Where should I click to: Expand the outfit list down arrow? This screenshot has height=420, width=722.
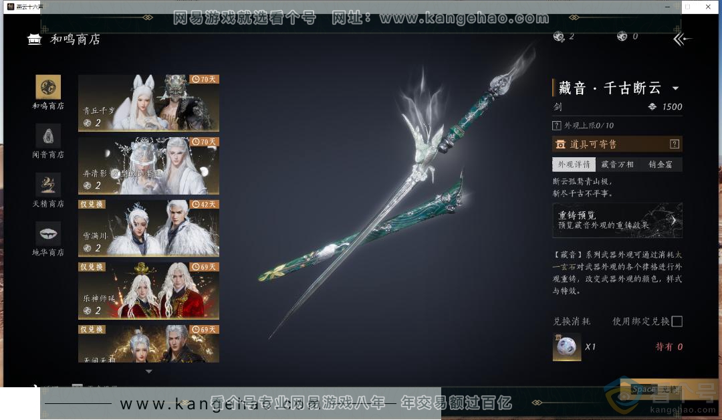coord(148,371)
